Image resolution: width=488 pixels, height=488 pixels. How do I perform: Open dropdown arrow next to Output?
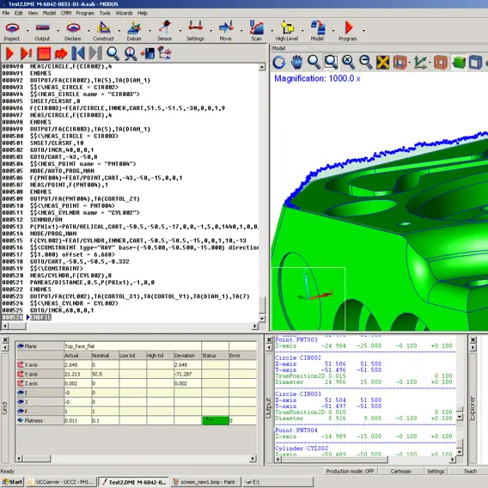coord(58,31)
